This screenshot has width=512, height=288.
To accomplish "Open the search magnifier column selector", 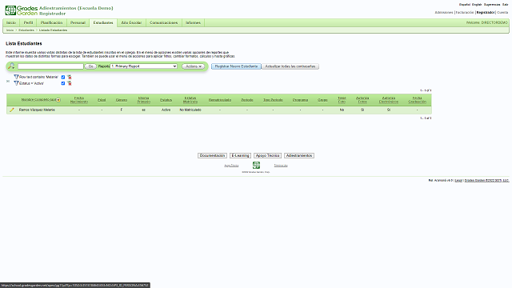I will 11,66.
